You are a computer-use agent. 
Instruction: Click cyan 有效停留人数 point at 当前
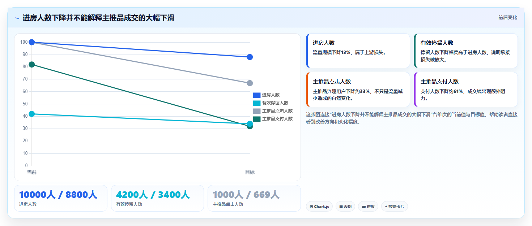32,114
